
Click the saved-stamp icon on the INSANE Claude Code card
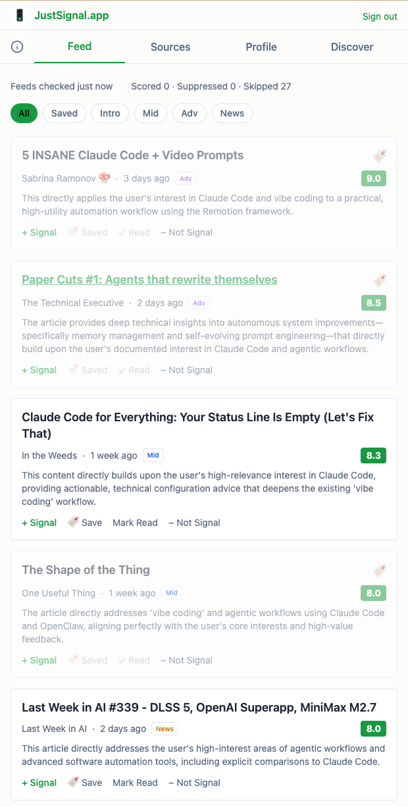click(380, 156)
